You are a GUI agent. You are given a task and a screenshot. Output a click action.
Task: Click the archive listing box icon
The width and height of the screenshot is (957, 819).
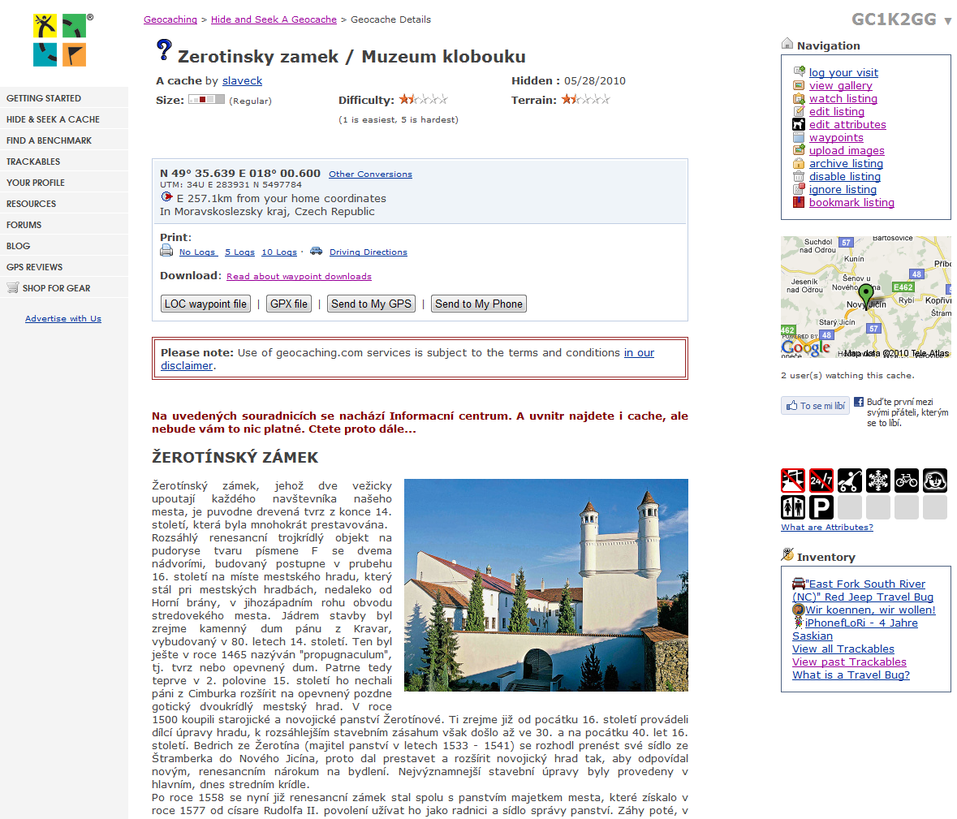(799, 163)
